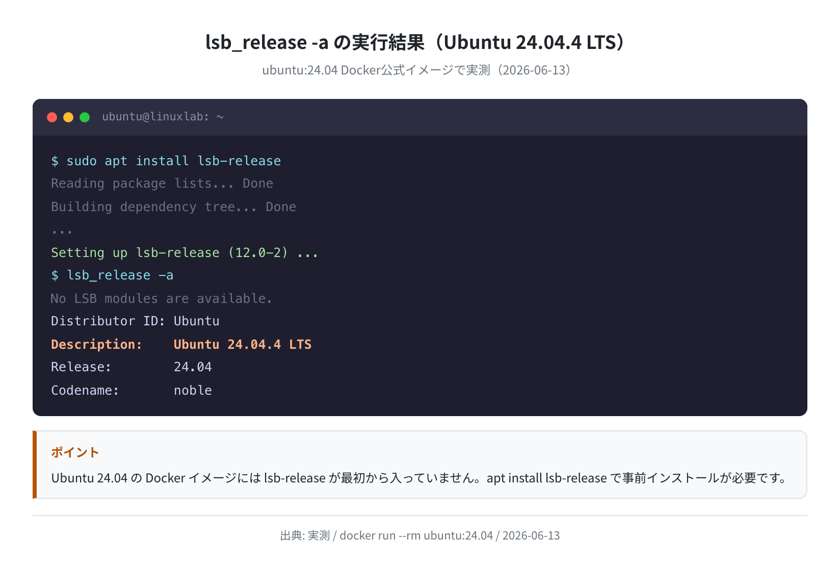
Task: Click the codename value noble
Action: pos(193,390)
